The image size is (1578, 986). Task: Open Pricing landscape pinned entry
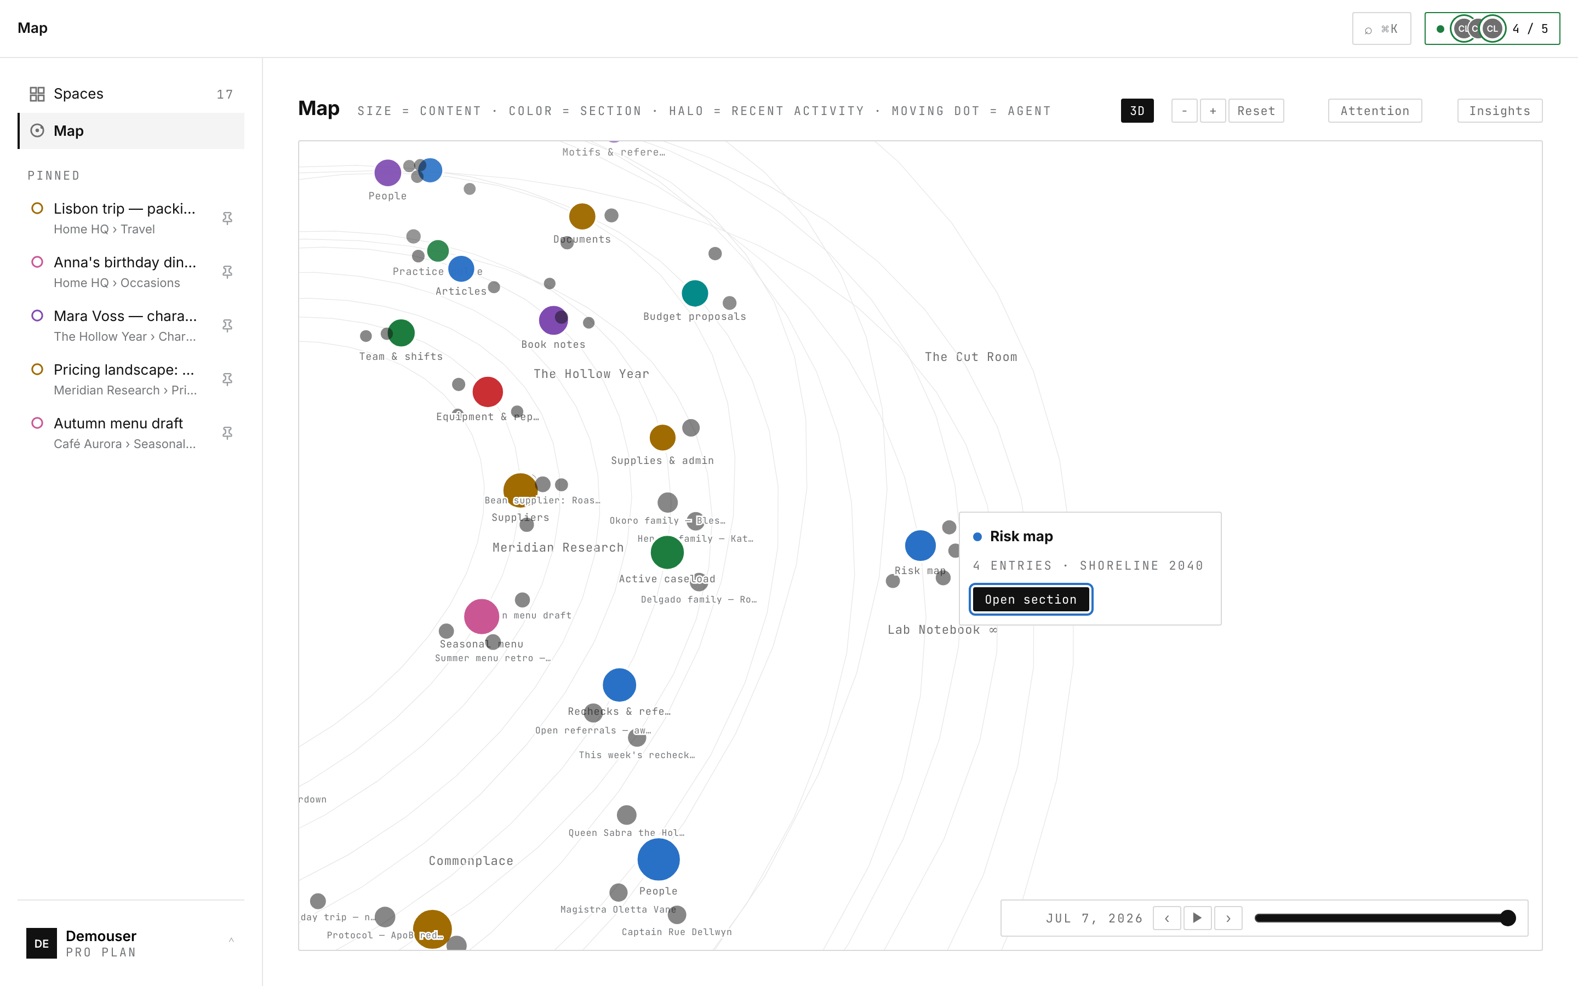pyautogui.click(x=130, y=380)
